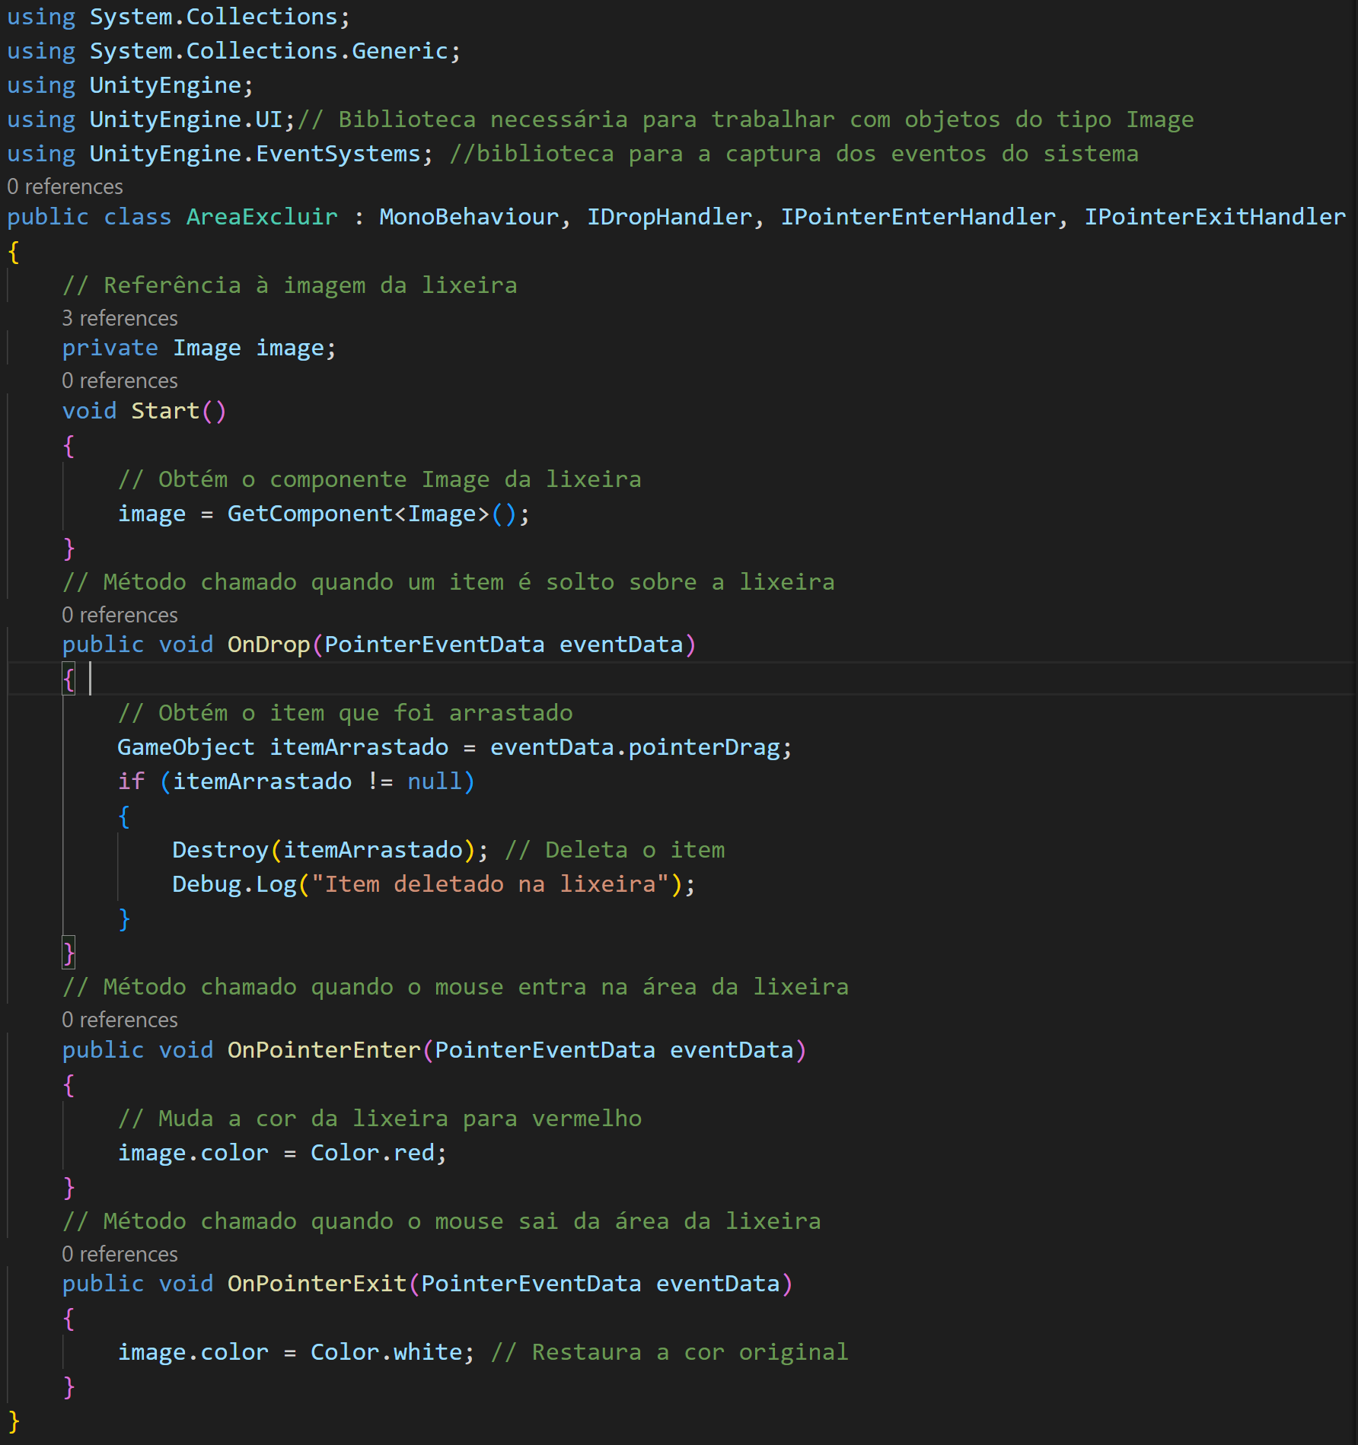Click the final closing brace of the class
Screen dimensions: 1358x1445
[x=14, y=1421]
